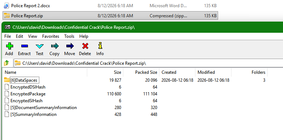The image size is (283, 140).
Task: Click the red Delete X icon
Action: click(x=85, y=46)
